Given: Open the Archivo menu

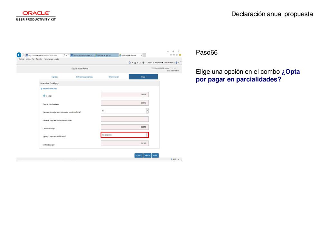Looking at the screenshot, I should click(x=21, y=59).
